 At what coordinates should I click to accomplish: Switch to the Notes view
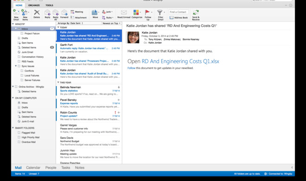80,168
